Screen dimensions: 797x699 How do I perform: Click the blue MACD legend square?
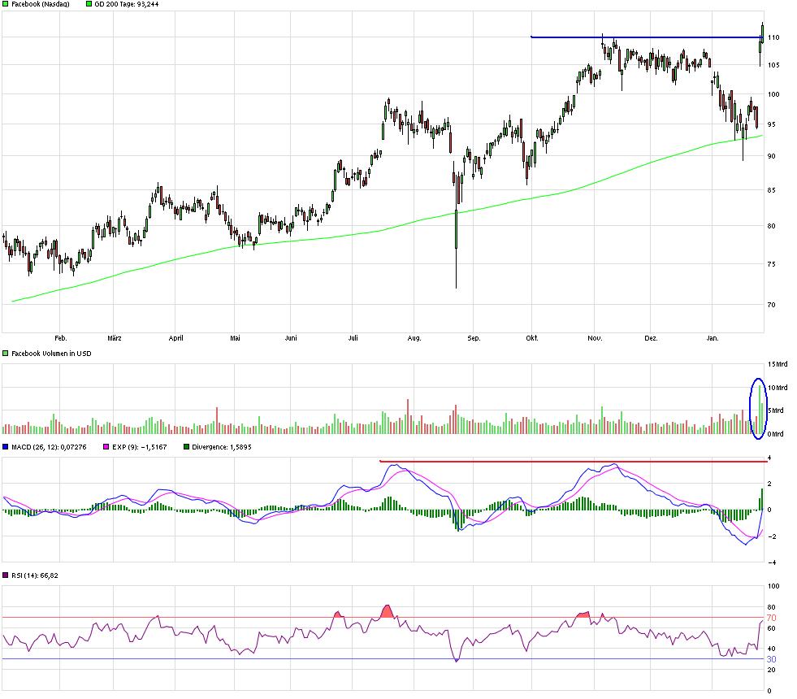(5, 446)
